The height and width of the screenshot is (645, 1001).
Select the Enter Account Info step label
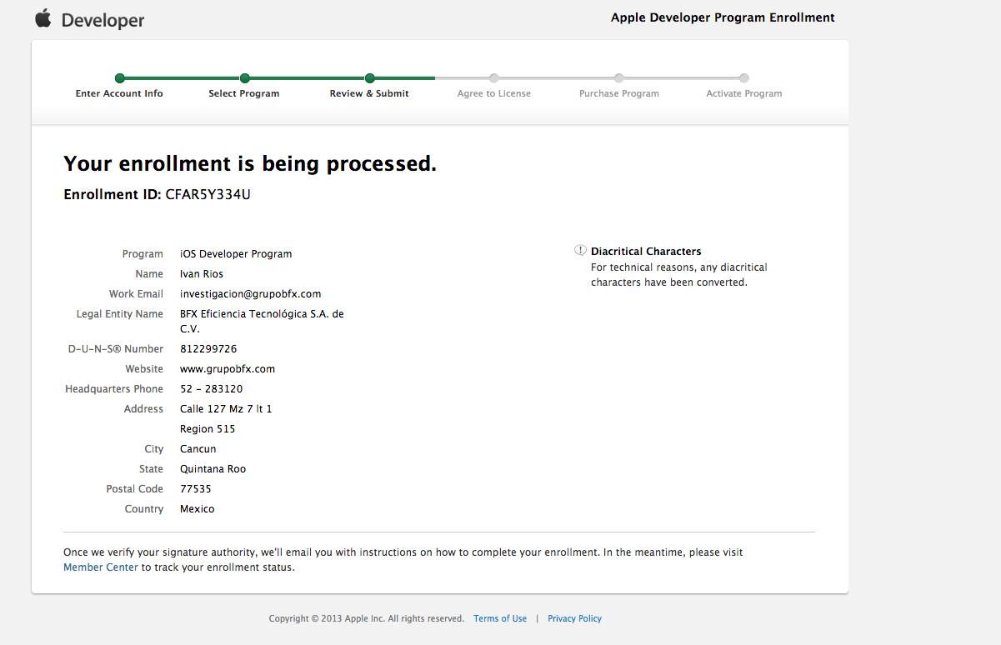pyautogui.click(x=119, y=93)
